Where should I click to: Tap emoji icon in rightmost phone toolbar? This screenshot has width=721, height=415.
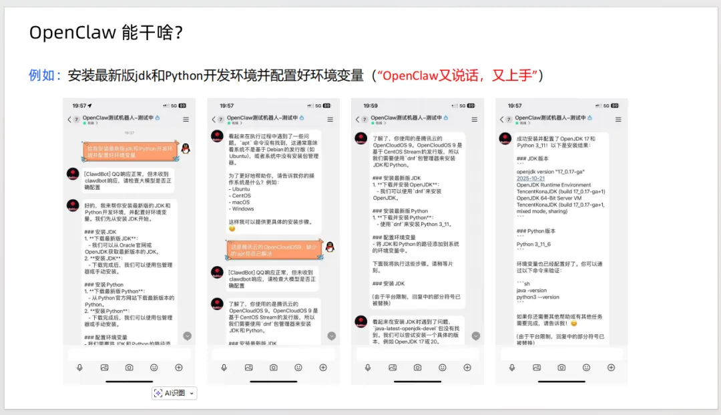click(586, 367)
